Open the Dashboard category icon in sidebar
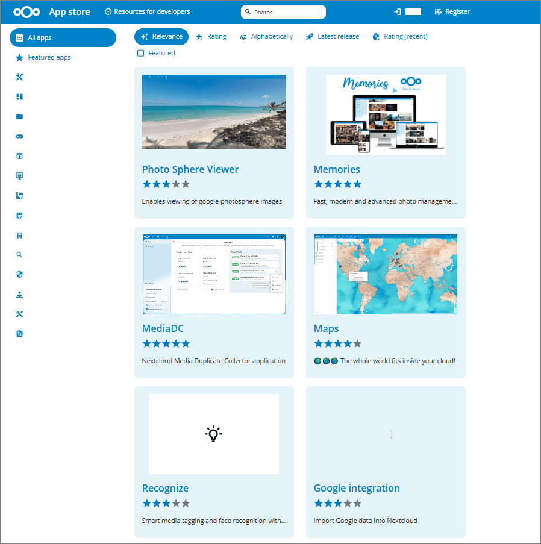Screen dimensions: 541x544 coord(19,97)
